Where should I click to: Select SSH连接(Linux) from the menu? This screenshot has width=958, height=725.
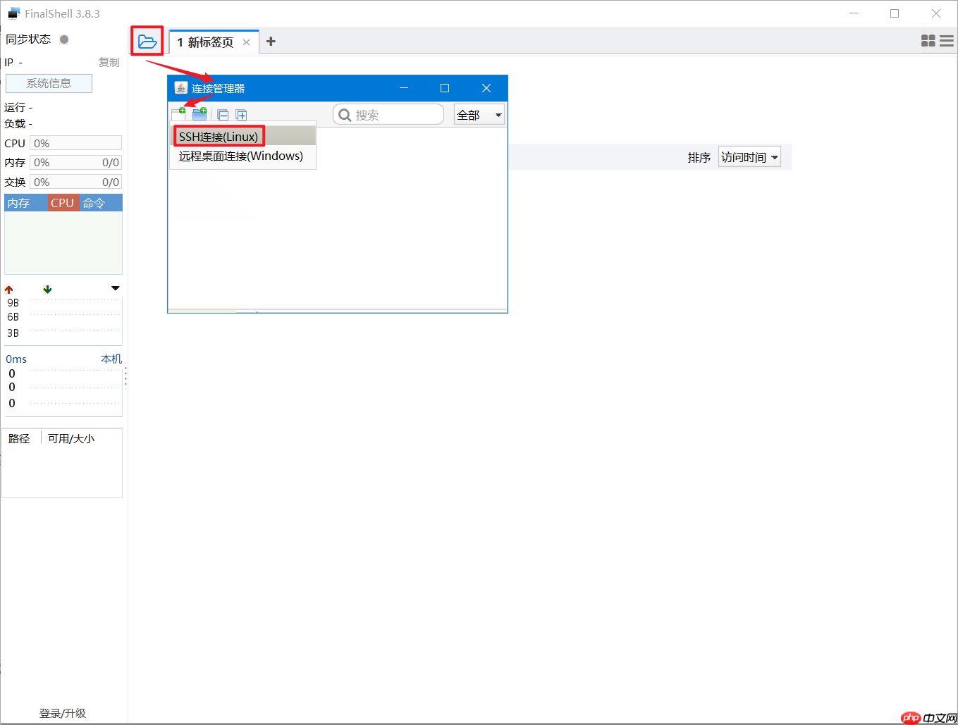coord(219,136)
